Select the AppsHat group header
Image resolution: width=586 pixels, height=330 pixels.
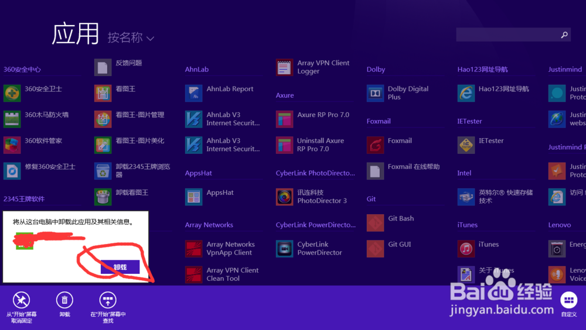(x=199, y=173)
